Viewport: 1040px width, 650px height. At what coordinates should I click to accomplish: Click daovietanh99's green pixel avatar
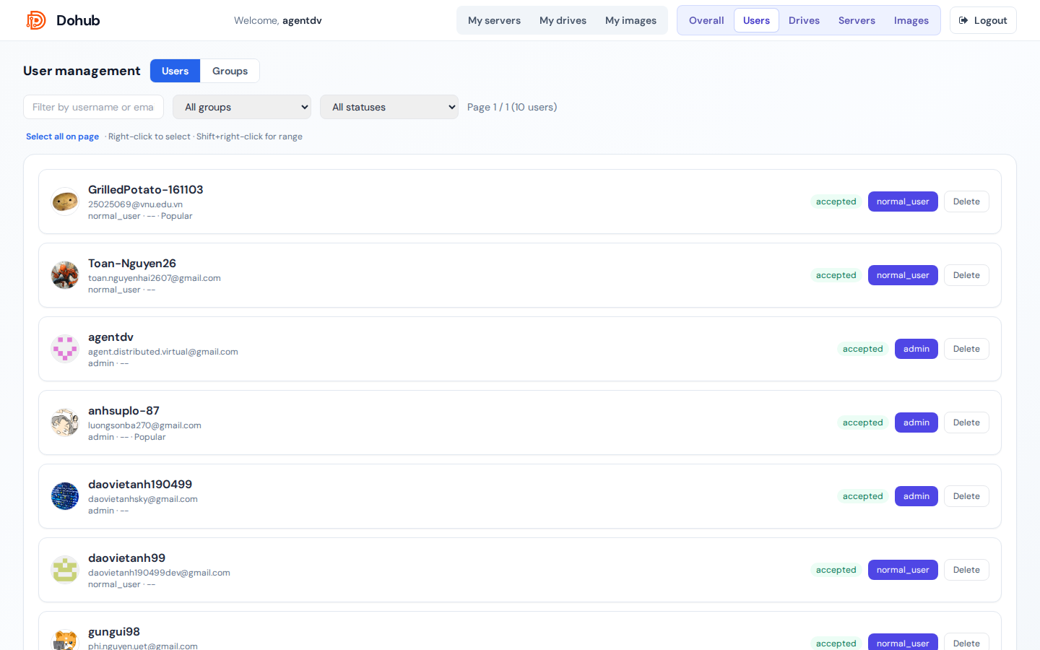pyautogui.click(x=65, y=570)
